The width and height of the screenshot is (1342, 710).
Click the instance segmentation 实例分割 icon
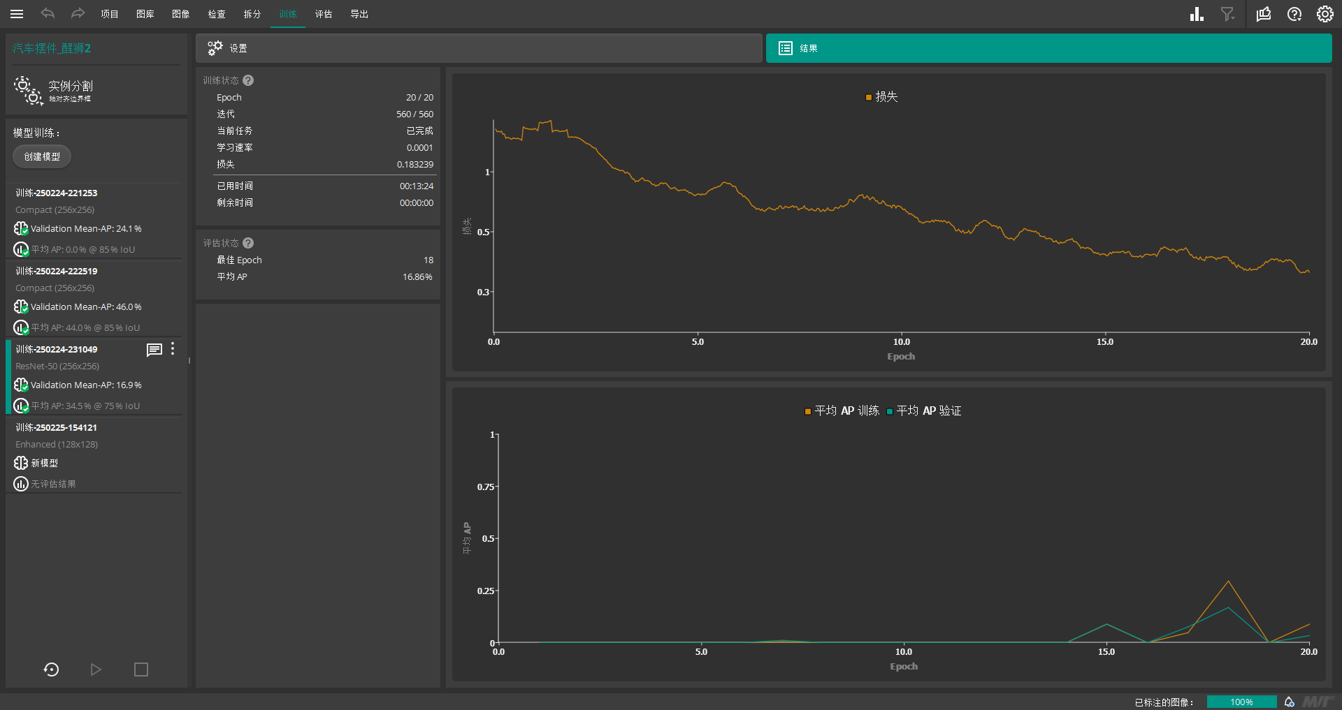pos(29,91)
